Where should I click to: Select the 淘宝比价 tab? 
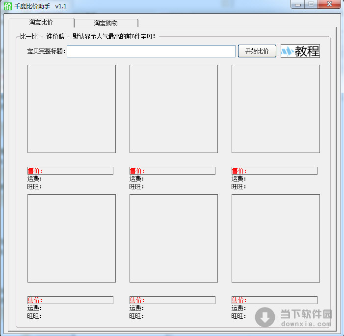coord(41,23)
